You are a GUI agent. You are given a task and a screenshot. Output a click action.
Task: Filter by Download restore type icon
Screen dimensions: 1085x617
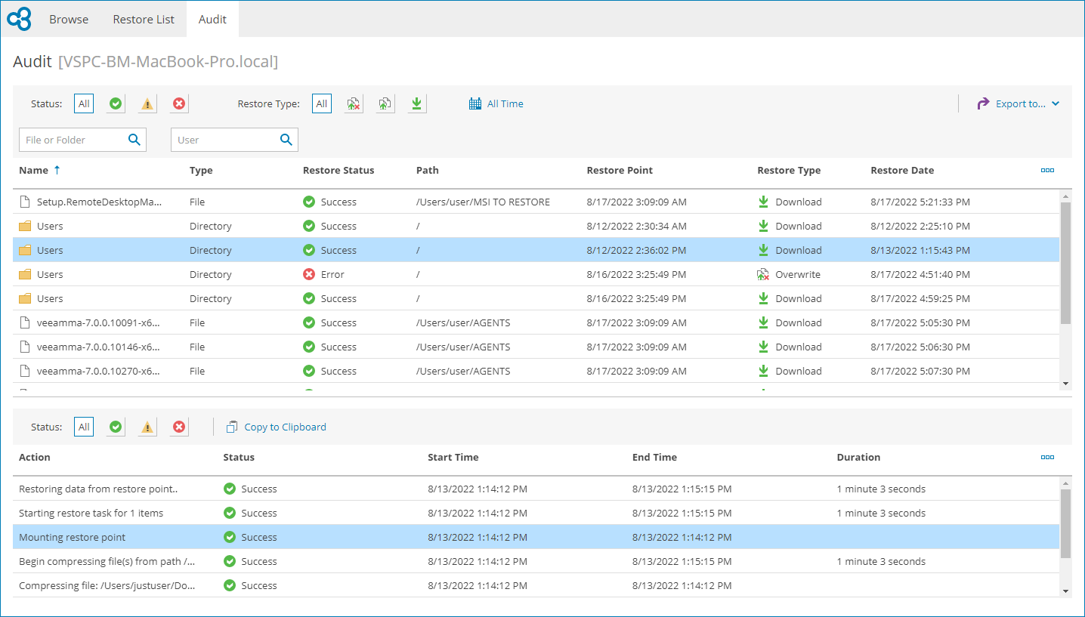tap(416, 103)
